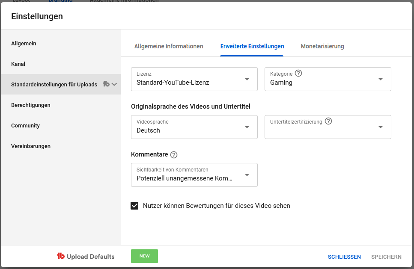
Task: Expand the chevron beside Standardeinstellungen für Uploads
Action: tap(114, 84)
